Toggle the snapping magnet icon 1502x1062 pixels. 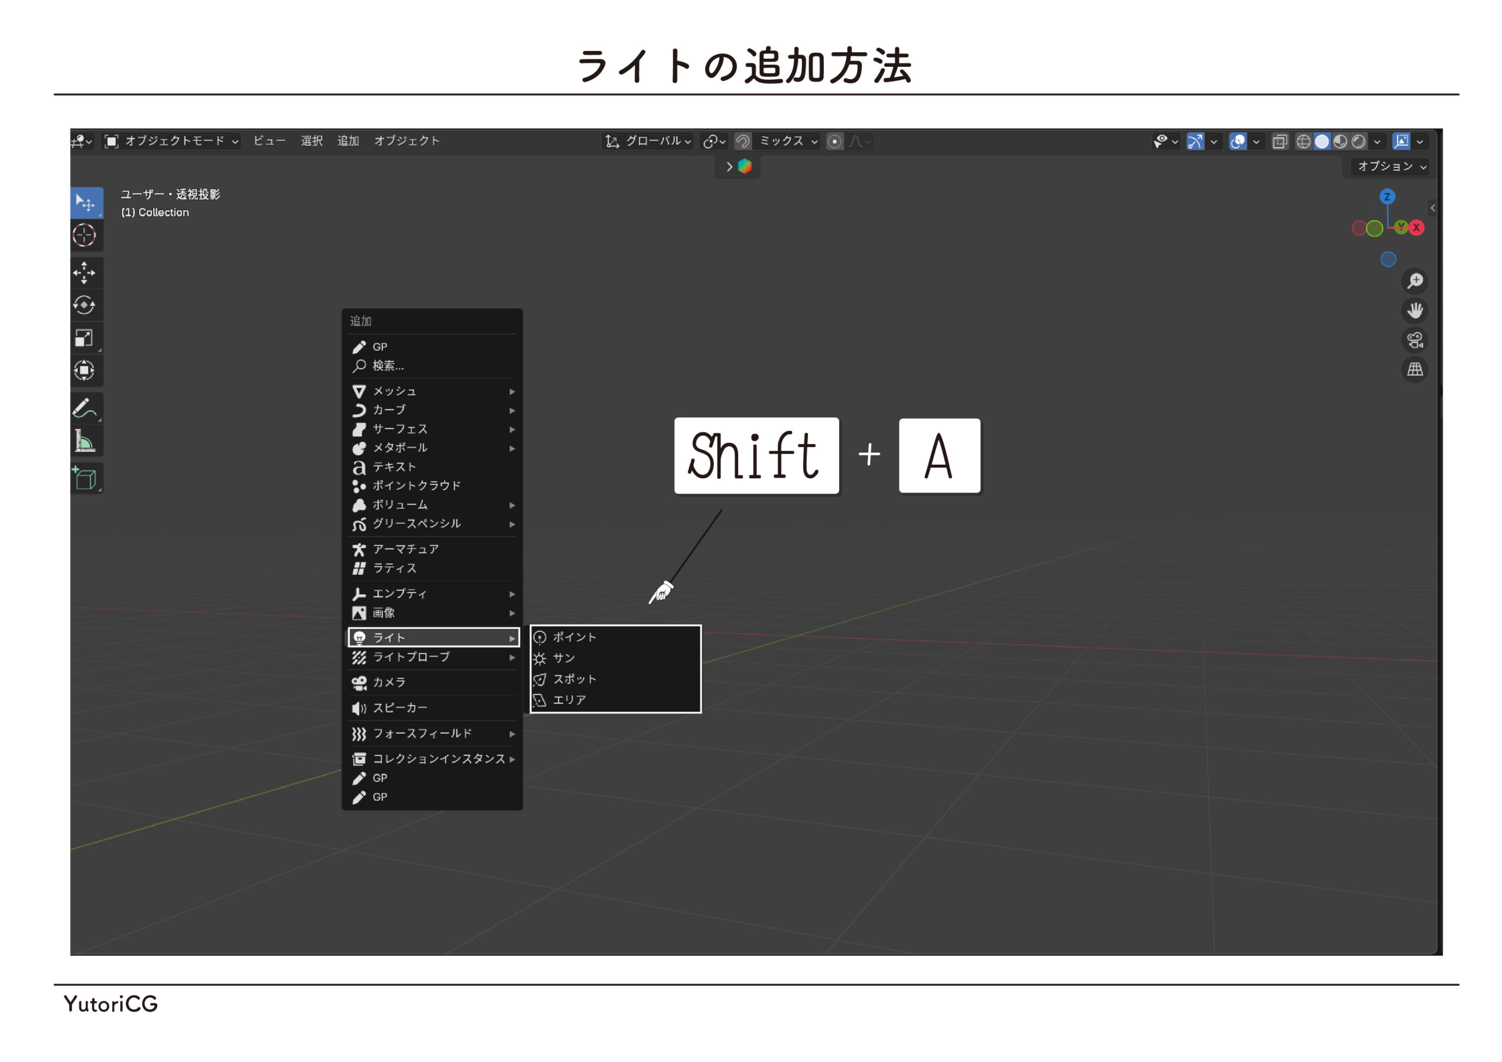(743, 141)
